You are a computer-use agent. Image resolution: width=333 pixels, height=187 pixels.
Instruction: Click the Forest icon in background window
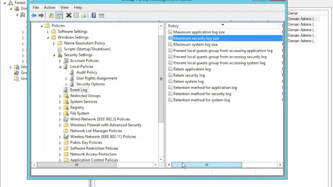click(10, 3)
